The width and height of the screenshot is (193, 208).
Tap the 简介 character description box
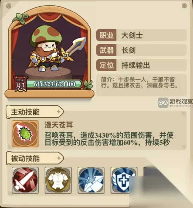click(142, 85)
